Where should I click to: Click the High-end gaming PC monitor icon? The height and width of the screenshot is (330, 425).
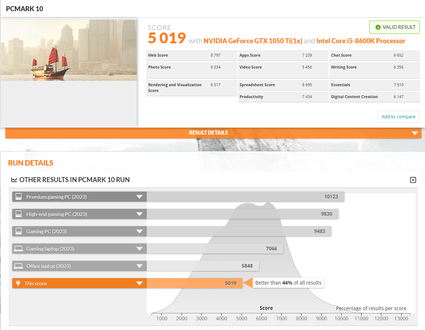coord(19,214)
